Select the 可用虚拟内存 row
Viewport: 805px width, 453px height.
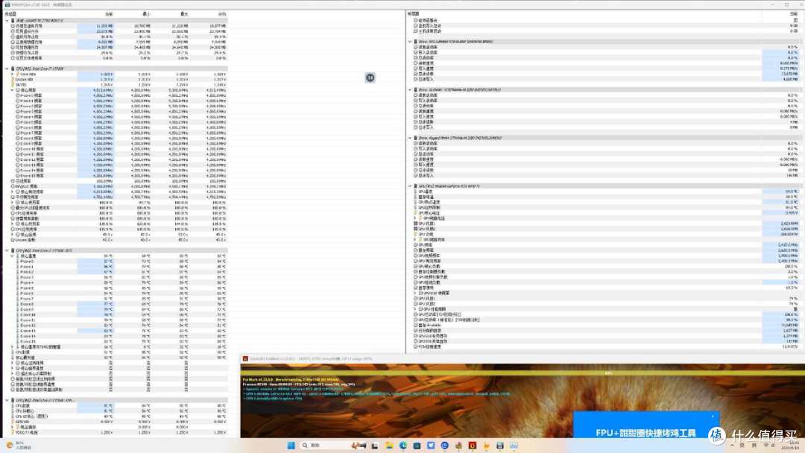tap(116, 31)
